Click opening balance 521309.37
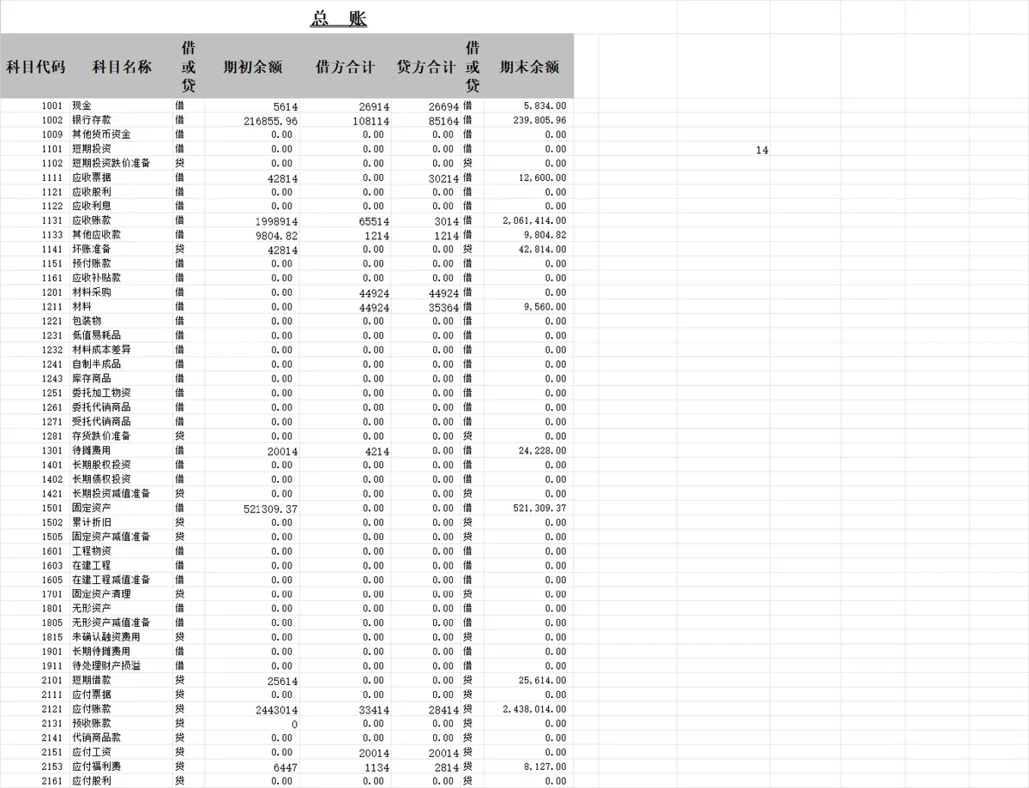This screenshot has height=788, width=1029. (271, 508)
